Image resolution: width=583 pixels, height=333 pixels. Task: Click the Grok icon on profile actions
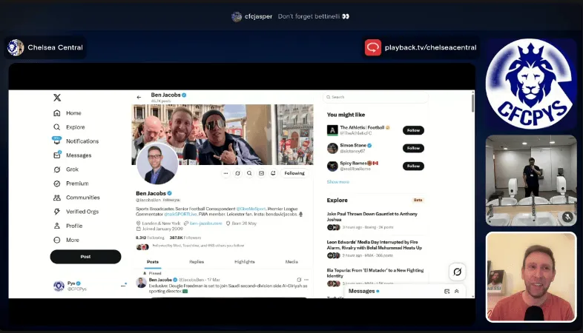click(237, 173)
